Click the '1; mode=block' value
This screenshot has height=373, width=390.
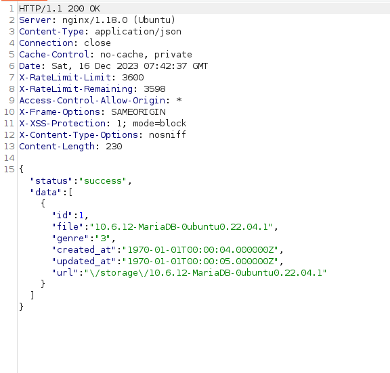[x=152, y=124]
